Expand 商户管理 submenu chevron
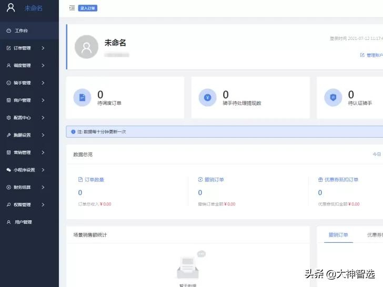The height and width of the screenshot is (287, 383). [43, 100]
